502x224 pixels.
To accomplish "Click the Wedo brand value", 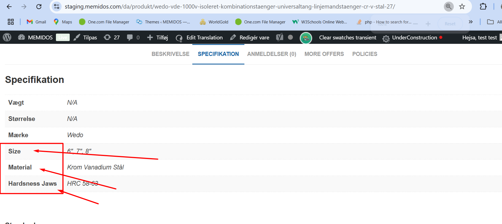I will [75, 135].
